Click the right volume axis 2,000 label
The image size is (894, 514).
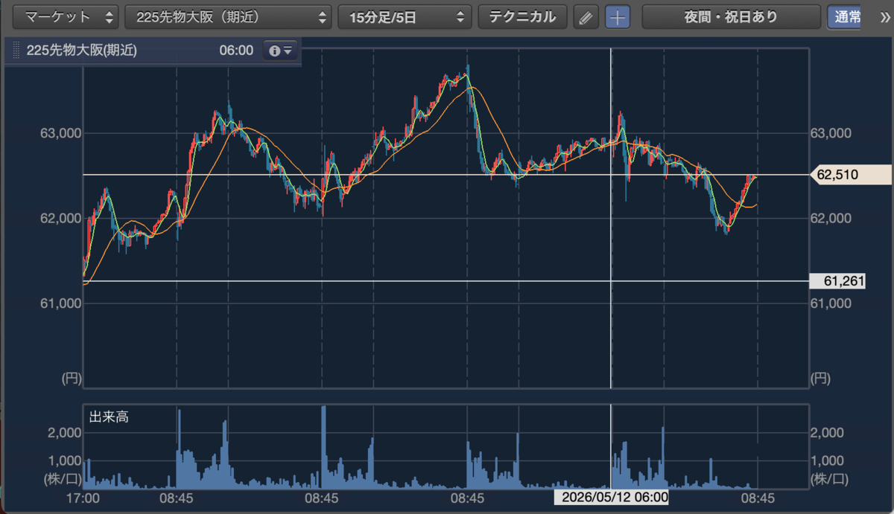pyautogui.click(x=827, y=432)
